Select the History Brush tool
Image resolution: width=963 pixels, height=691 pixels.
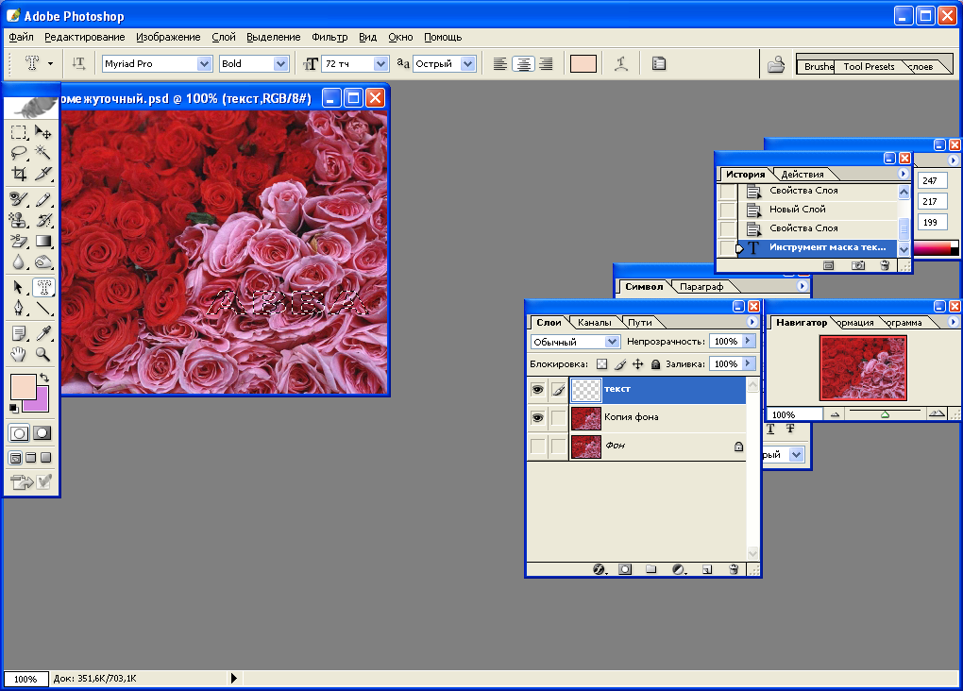[x=43, y=220]
